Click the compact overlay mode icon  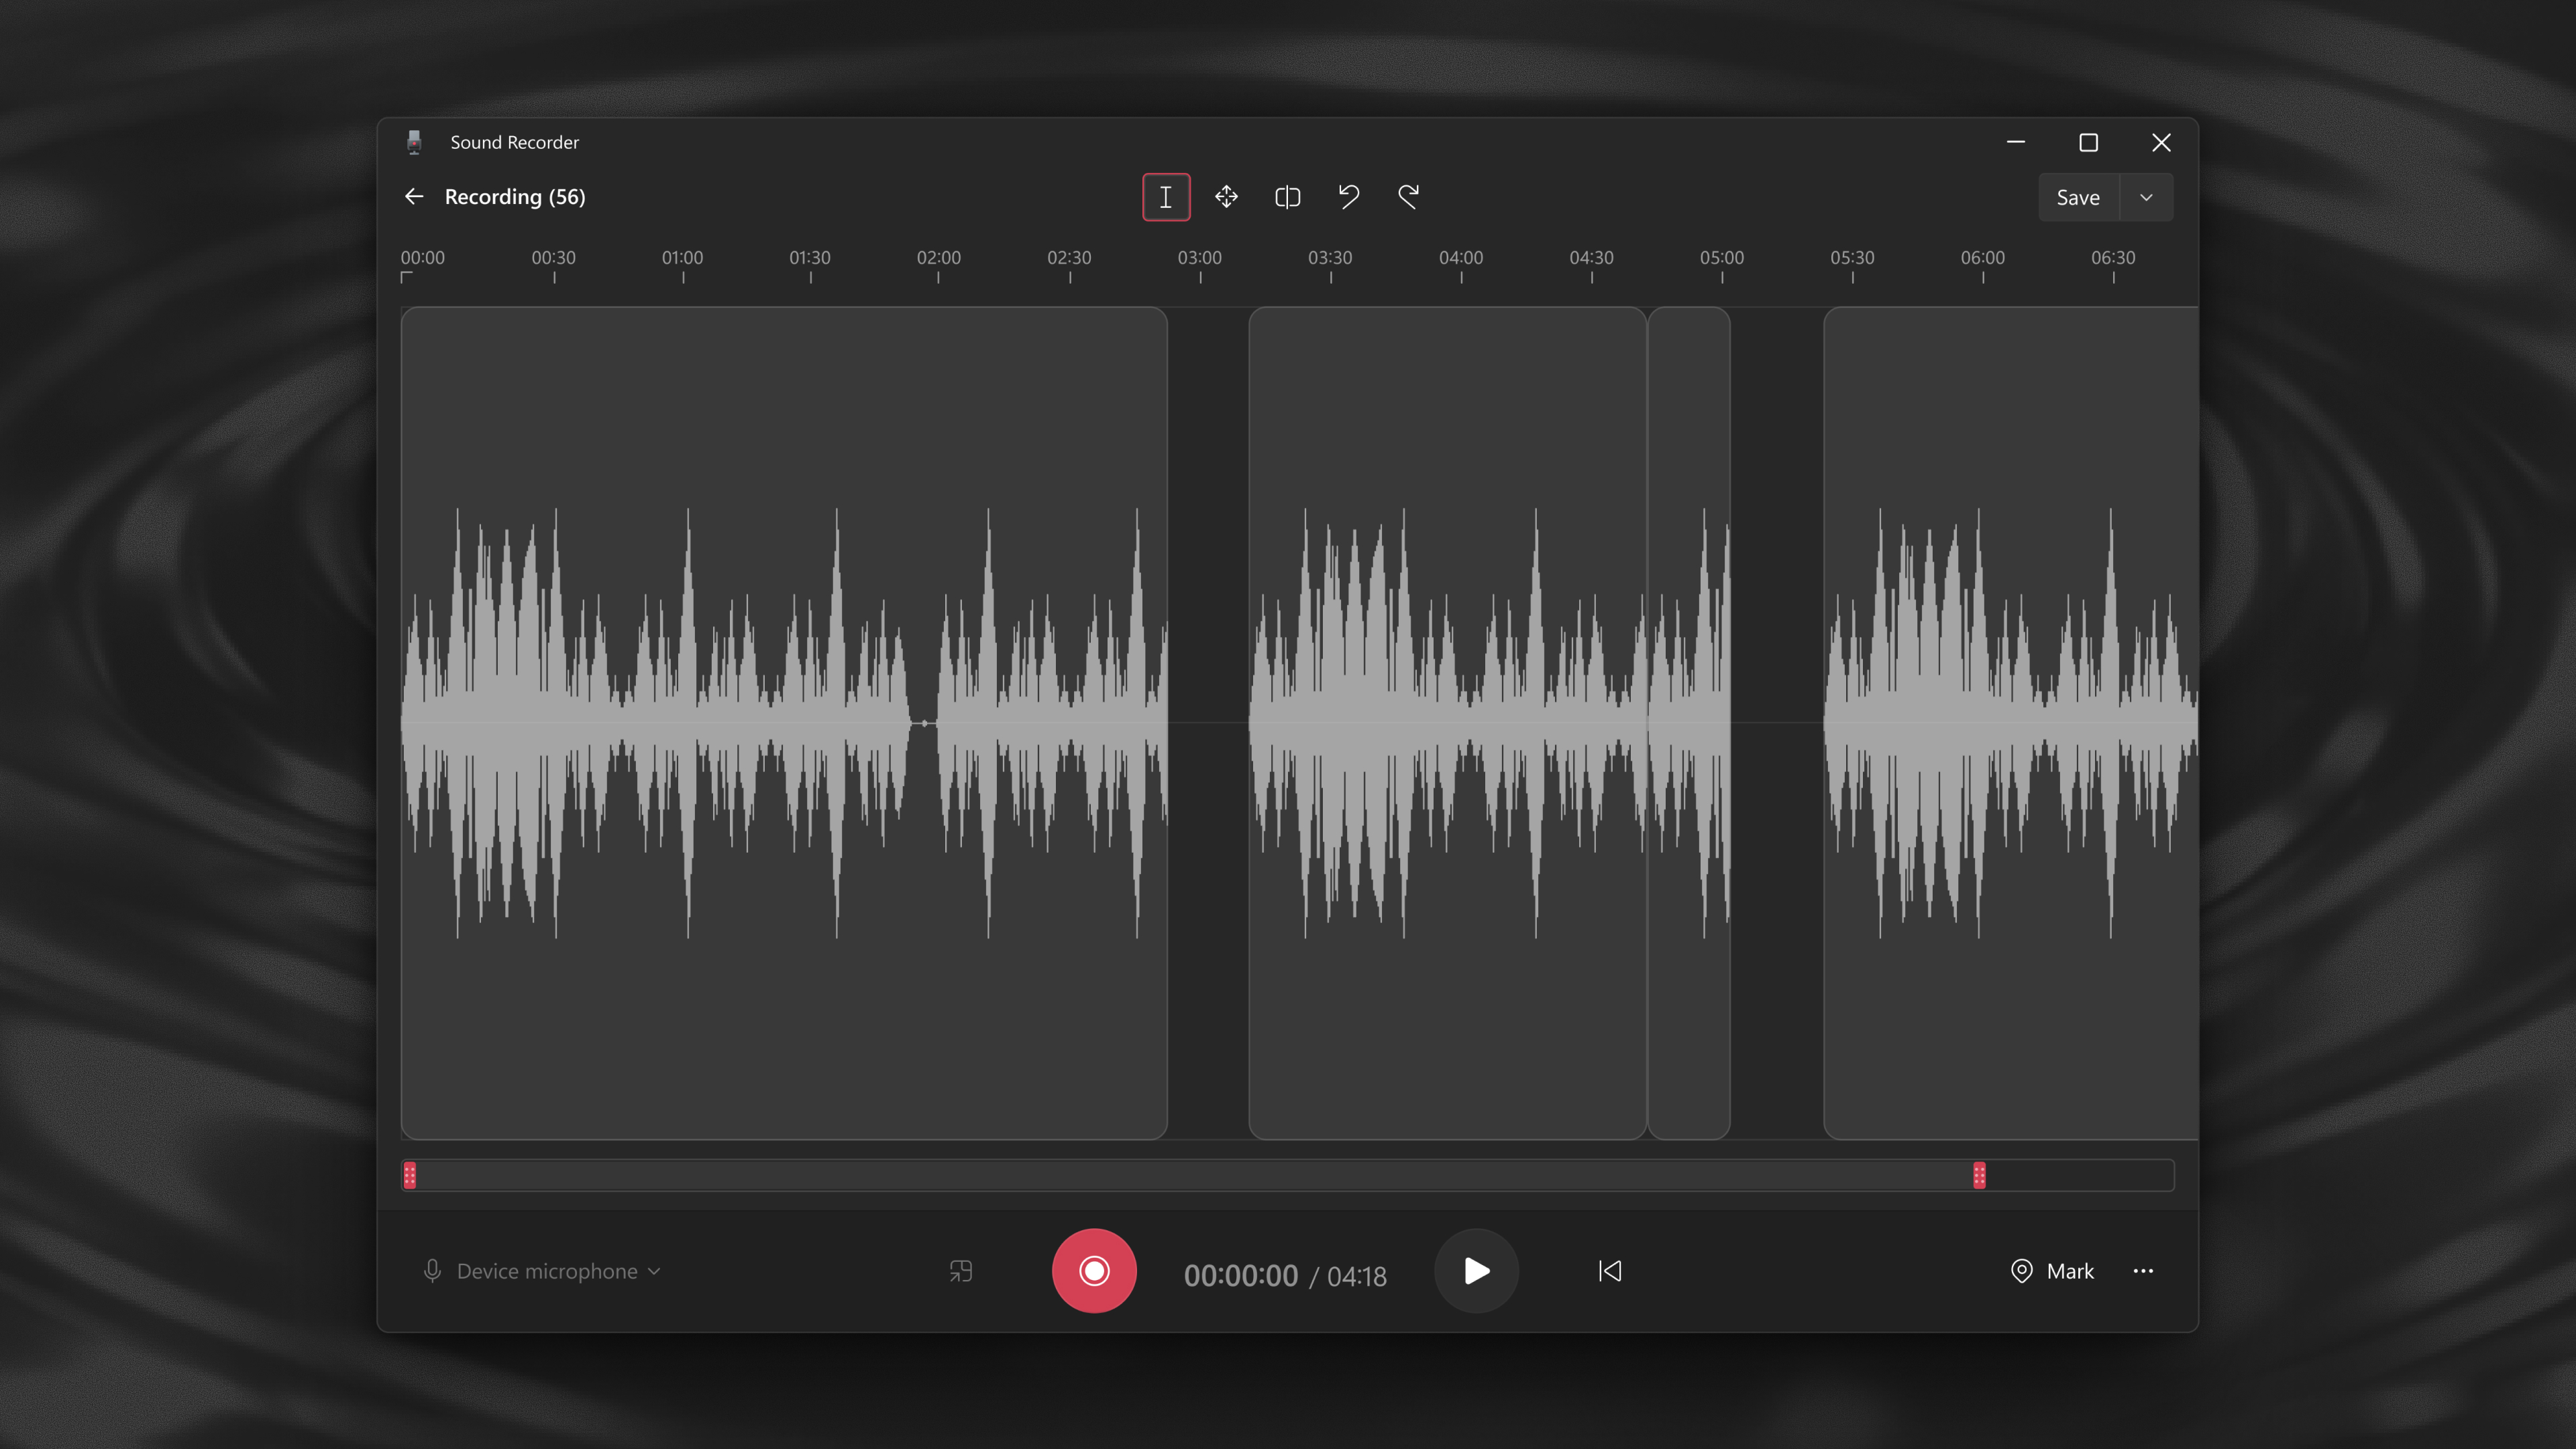point(960,1271)
